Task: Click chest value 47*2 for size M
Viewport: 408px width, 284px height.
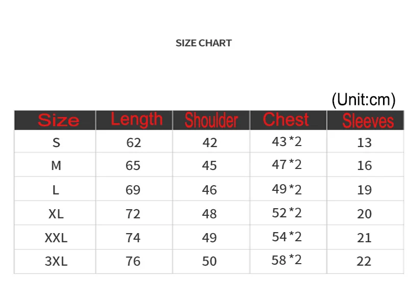Action: [x=287, y=164]
